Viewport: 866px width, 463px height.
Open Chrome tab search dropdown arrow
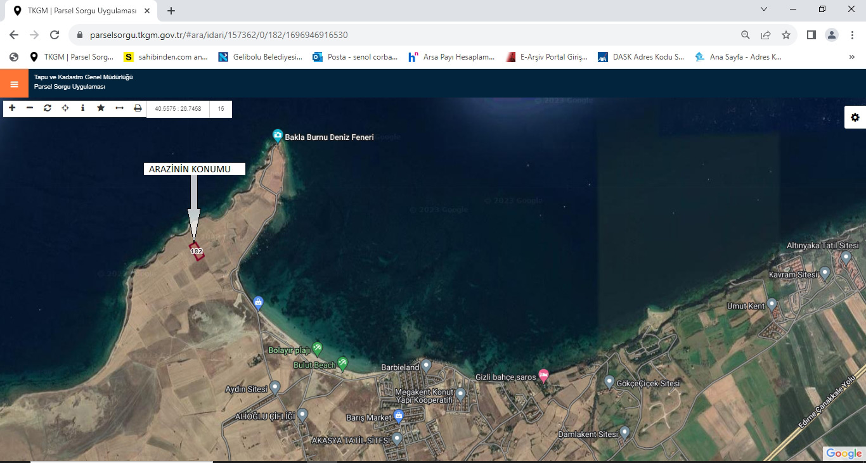coord(764,10)
